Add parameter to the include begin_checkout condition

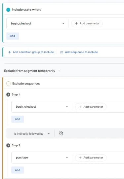(x=87, y=23)
